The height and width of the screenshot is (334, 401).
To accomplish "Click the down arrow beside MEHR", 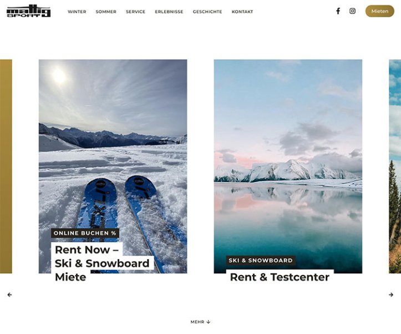I will click(x=208, y=322).
